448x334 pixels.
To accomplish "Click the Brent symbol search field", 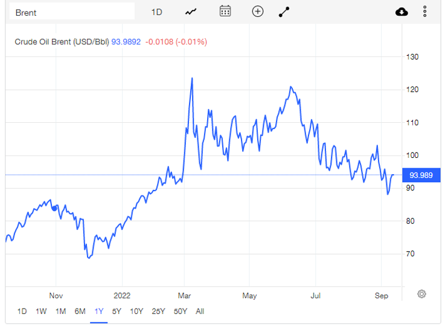I will [72, 11].
